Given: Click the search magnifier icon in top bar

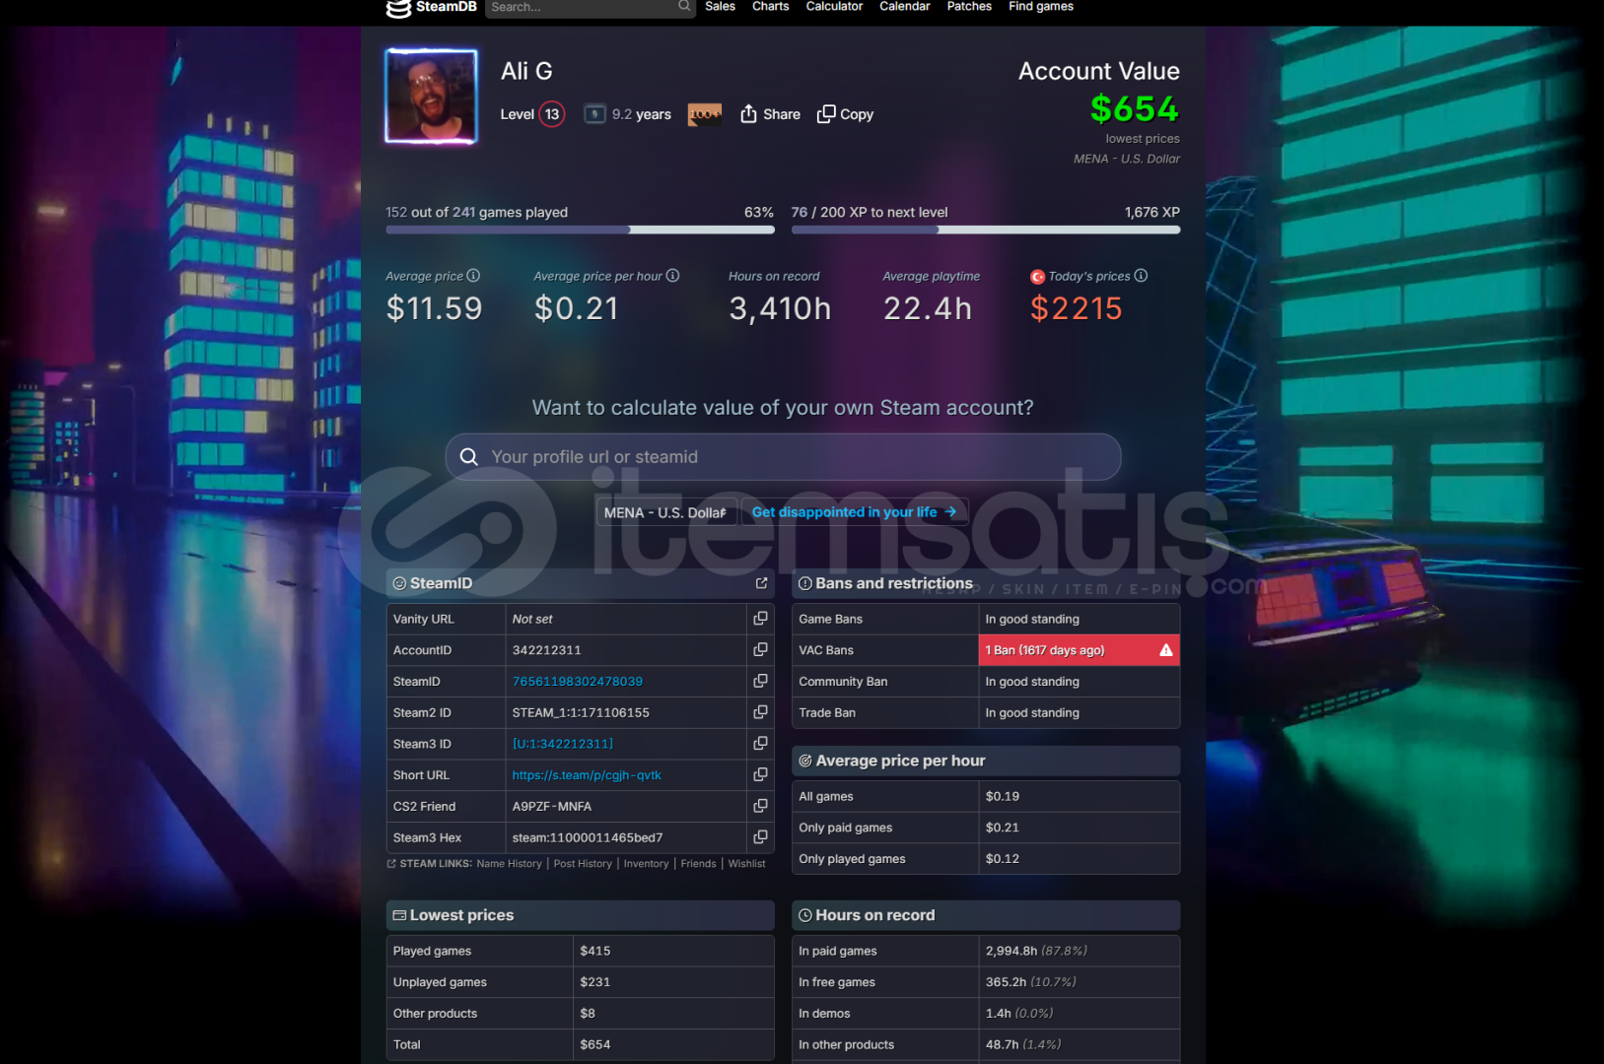Looking at the screenshot, I should click(684, 6).
